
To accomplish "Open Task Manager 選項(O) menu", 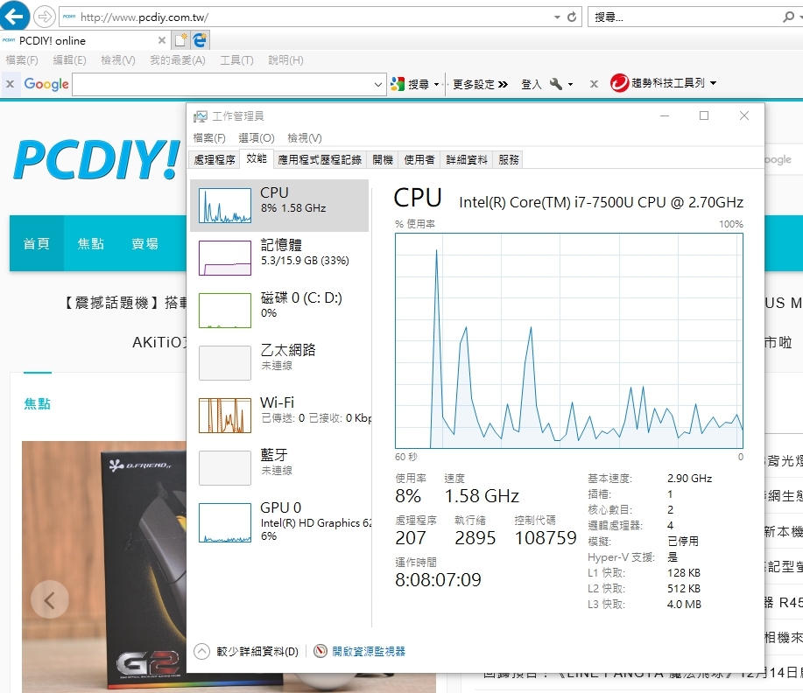I will coord(257,137).
